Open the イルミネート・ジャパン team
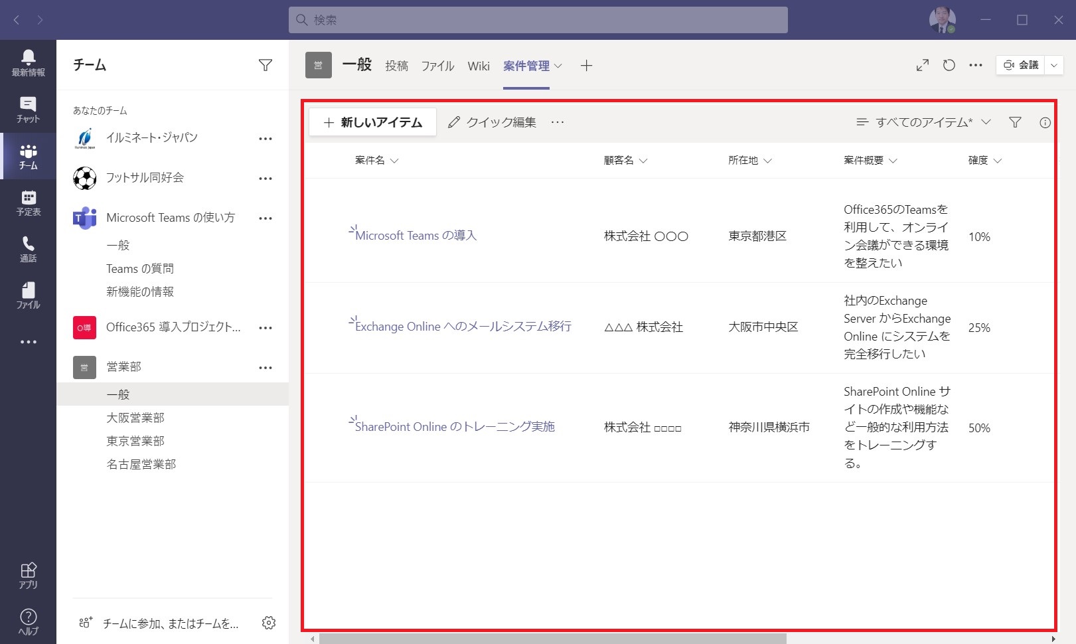Viewport: 1076px width, 644px height. [x=152, y=138]
